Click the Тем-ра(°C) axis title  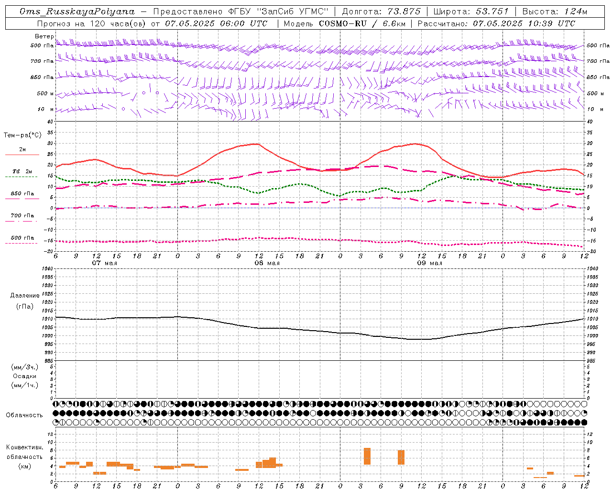[x=22, y=135]
